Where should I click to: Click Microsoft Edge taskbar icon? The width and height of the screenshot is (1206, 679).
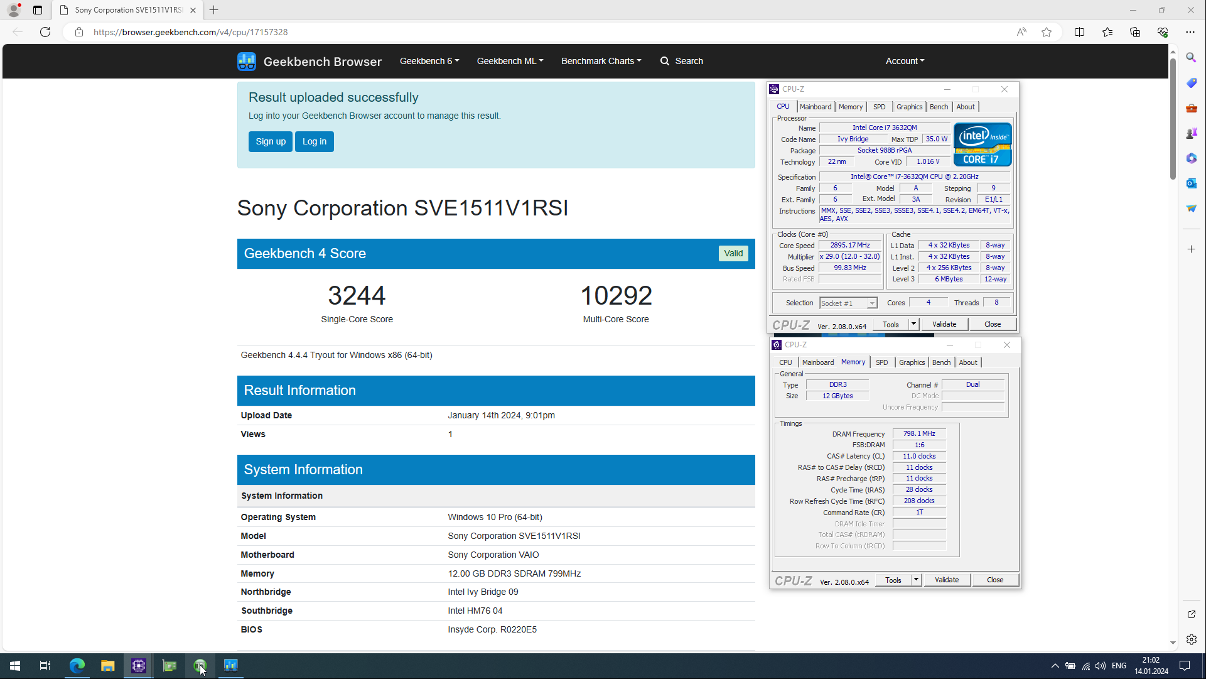point(77,666)
